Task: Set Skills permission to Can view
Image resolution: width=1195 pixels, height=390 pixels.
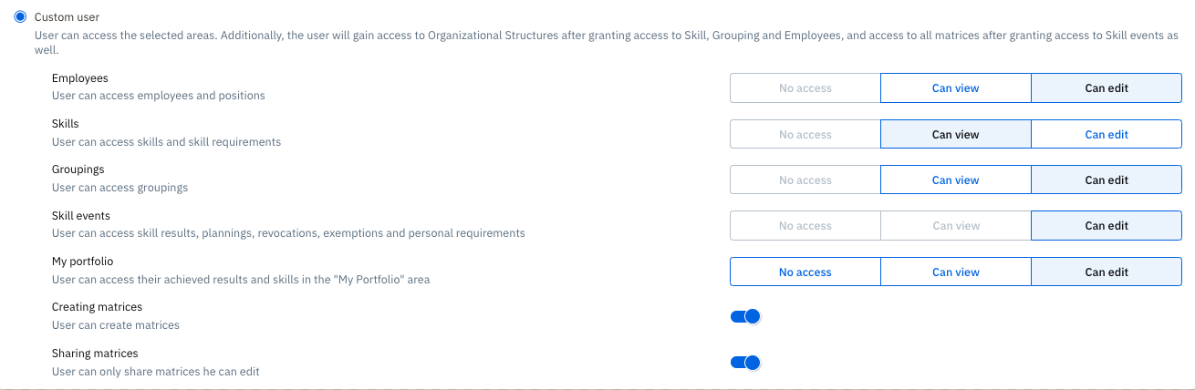Action: coord(955,135)
